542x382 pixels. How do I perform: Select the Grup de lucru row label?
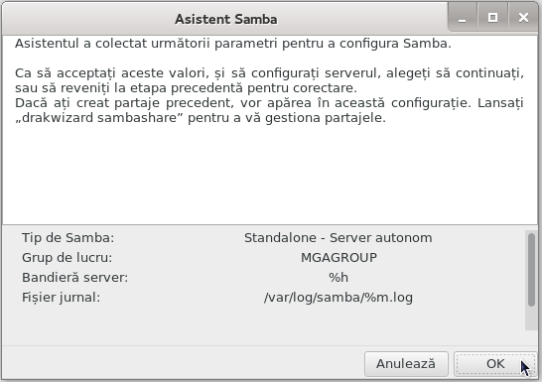68,258
